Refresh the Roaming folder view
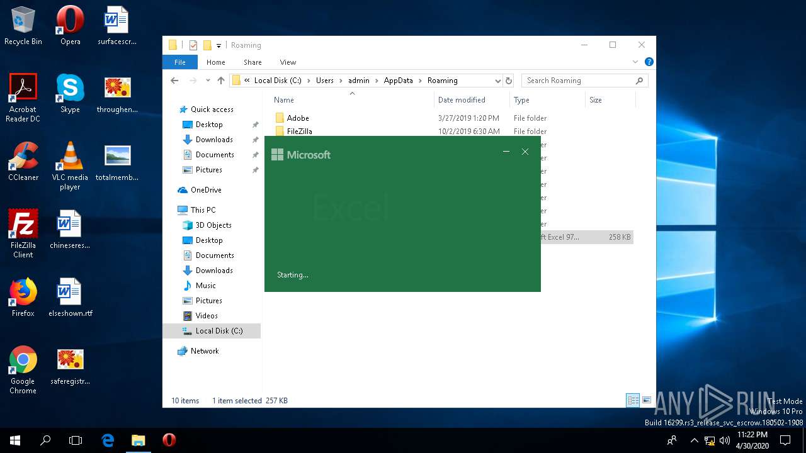Viewport: 806px width, 453px height. tap(509, 81)
